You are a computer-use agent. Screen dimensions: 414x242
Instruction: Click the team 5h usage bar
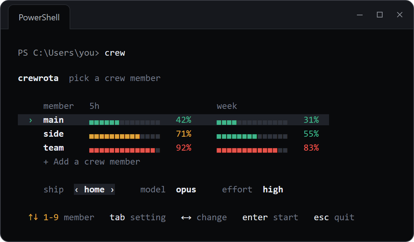(125, 150)
